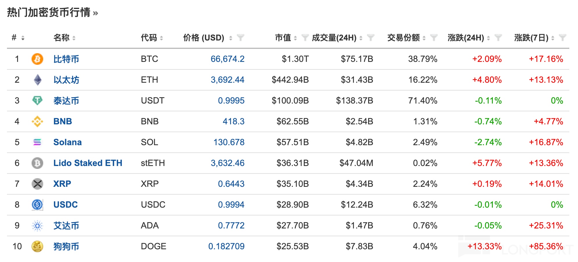Open the Lido Staked ETH link
Image resolution: width=578 pixels, height=262 pixels.
click(88, 163)
